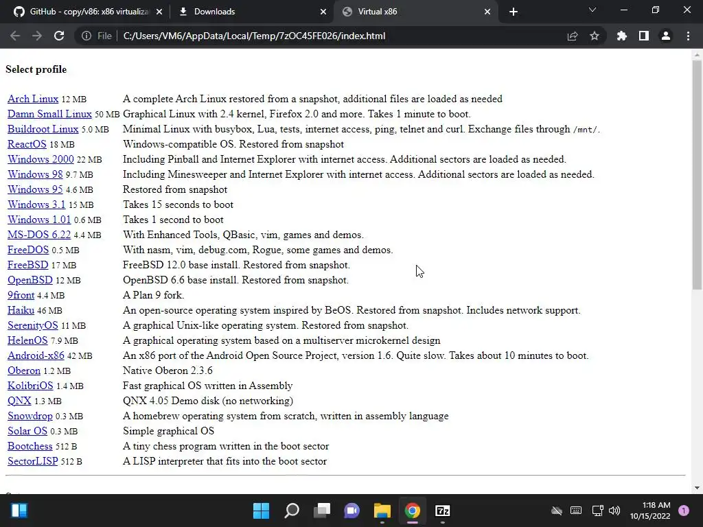Open the FreeBSD profile link
Viewport: 703px width, 527px height.
(27, 265)
